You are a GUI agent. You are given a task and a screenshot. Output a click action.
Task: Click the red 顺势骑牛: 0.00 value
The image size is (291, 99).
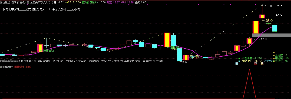point(23,67)
